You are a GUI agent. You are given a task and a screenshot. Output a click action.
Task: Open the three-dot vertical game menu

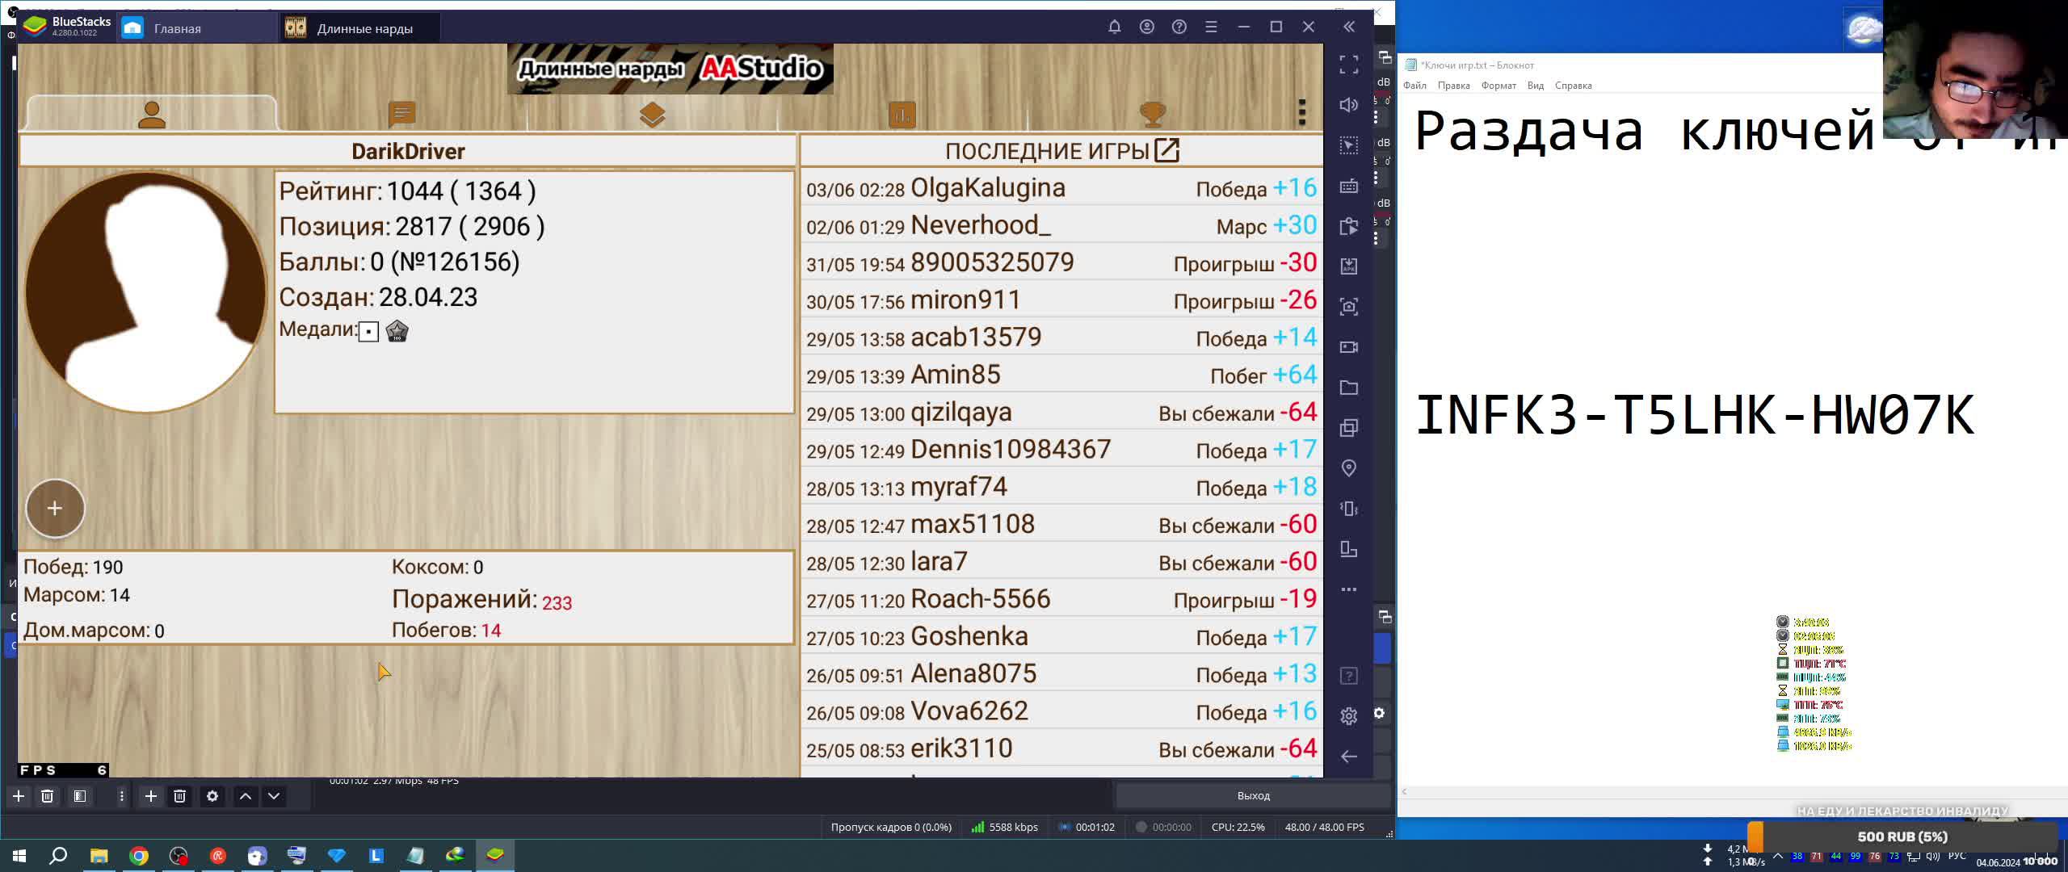click(1301, 113)
